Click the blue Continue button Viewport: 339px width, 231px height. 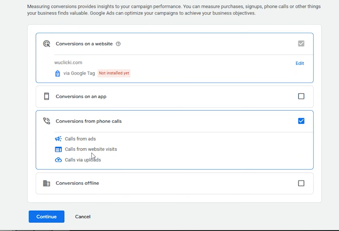coord(46,217)
